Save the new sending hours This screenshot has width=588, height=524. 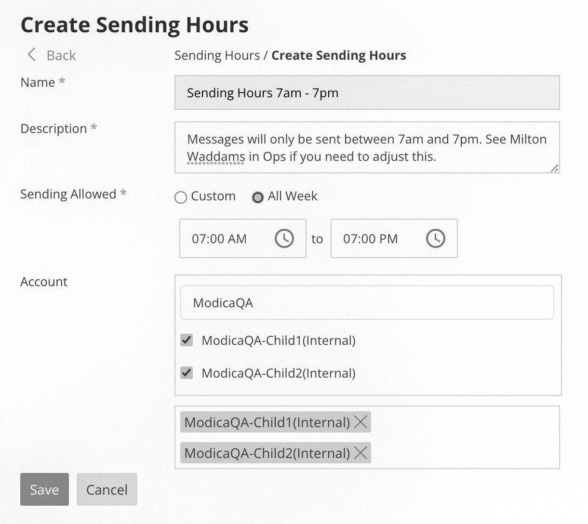[44, 489]
